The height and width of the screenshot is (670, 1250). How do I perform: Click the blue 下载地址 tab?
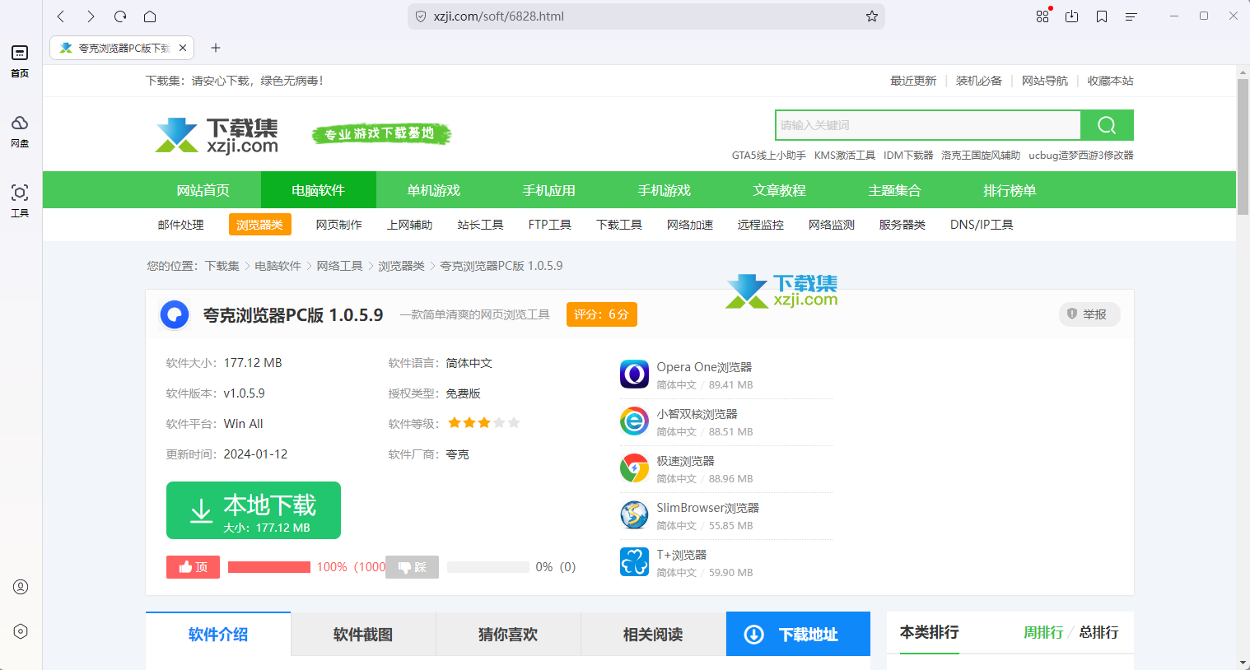coord(798,635)
